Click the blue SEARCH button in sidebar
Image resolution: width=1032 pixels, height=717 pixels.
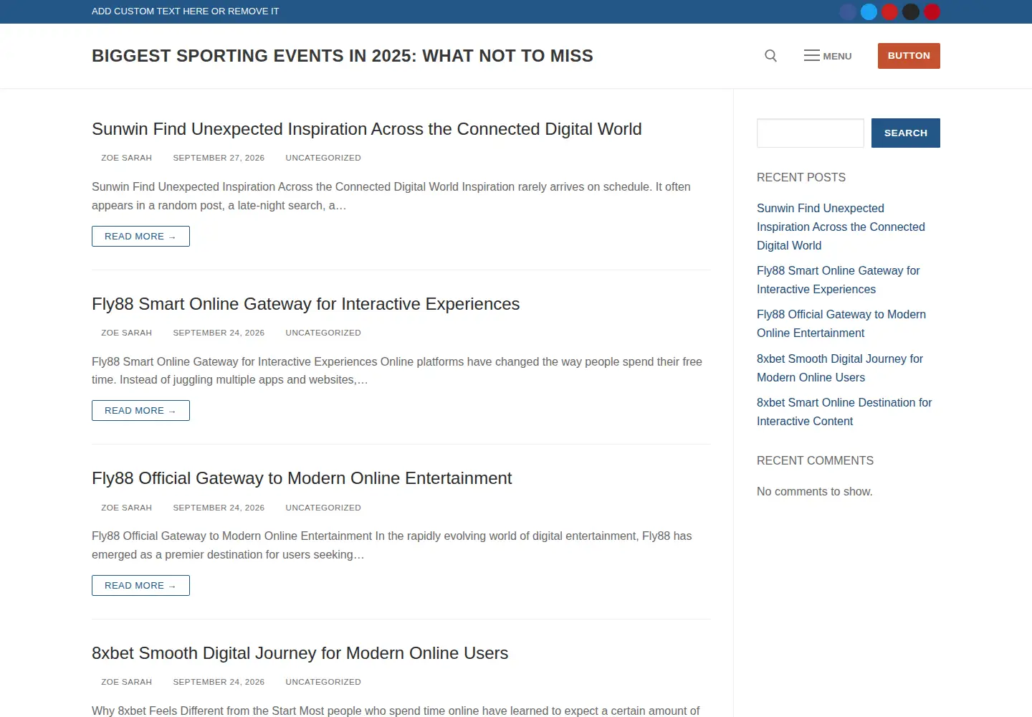pos(906,133)
